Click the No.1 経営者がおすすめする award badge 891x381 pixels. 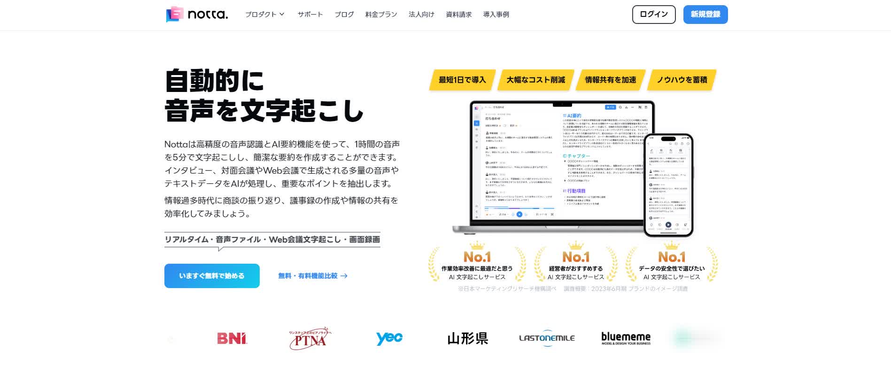576,262
